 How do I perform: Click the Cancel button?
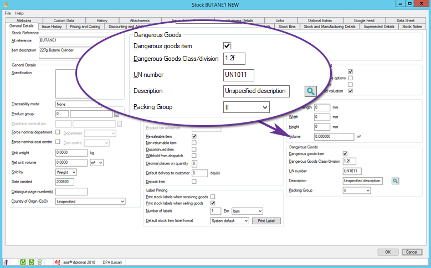pos(412,252)
